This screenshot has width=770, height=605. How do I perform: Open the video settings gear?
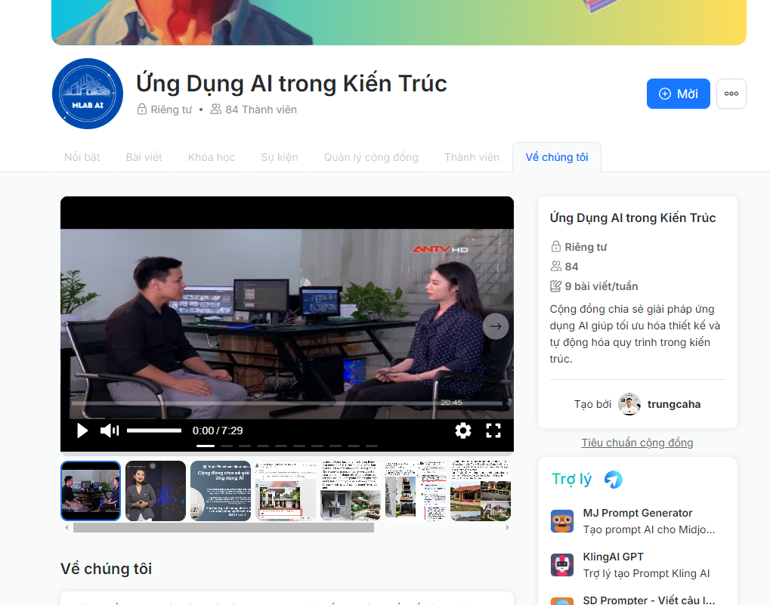[462, 431]
